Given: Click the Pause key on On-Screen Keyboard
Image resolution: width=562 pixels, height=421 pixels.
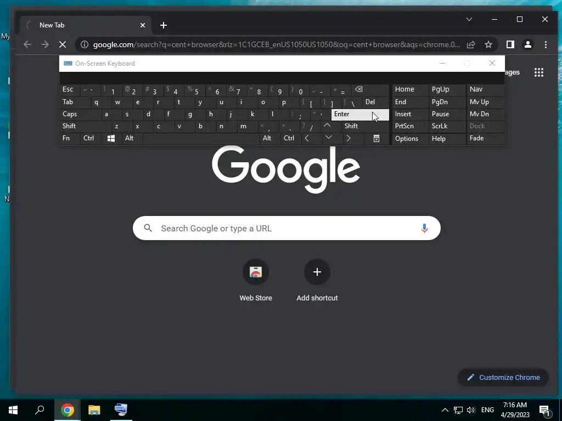Looking at the screenshot, I should pos(446,114).
